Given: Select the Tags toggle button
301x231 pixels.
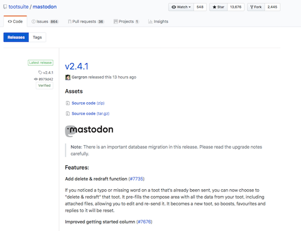Looking at the screenshot, I should pos(37,37).
